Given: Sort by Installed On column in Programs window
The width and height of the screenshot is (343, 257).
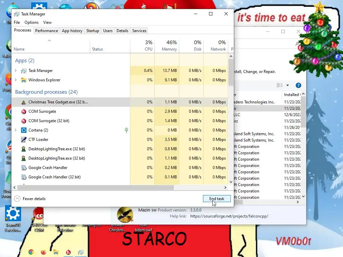Looking at the screenshot, I should click(x=291, y=95).
